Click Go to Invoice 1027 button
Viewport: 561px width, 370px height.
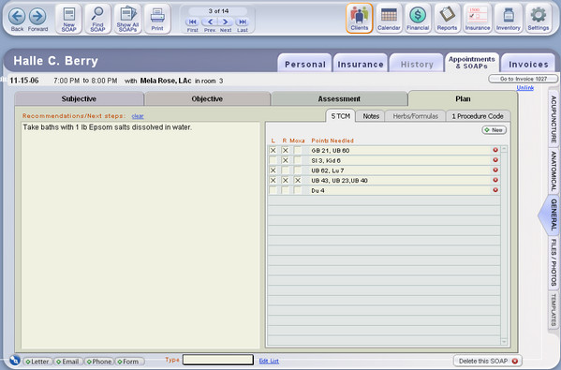pyautogui.click(x=524, y=79)
